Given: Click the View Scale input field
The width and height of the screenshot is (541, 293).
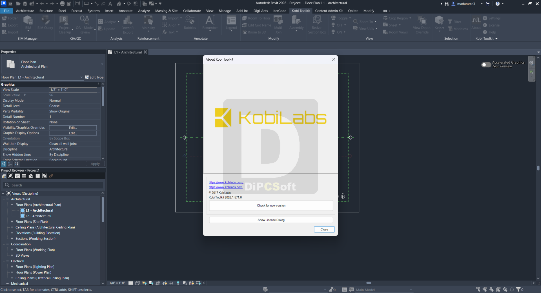Looking at the screenshot, I should click(73, 90).
